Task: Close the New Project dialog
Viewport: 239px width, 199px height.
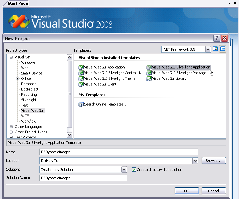Action: [x=224, y=38]
